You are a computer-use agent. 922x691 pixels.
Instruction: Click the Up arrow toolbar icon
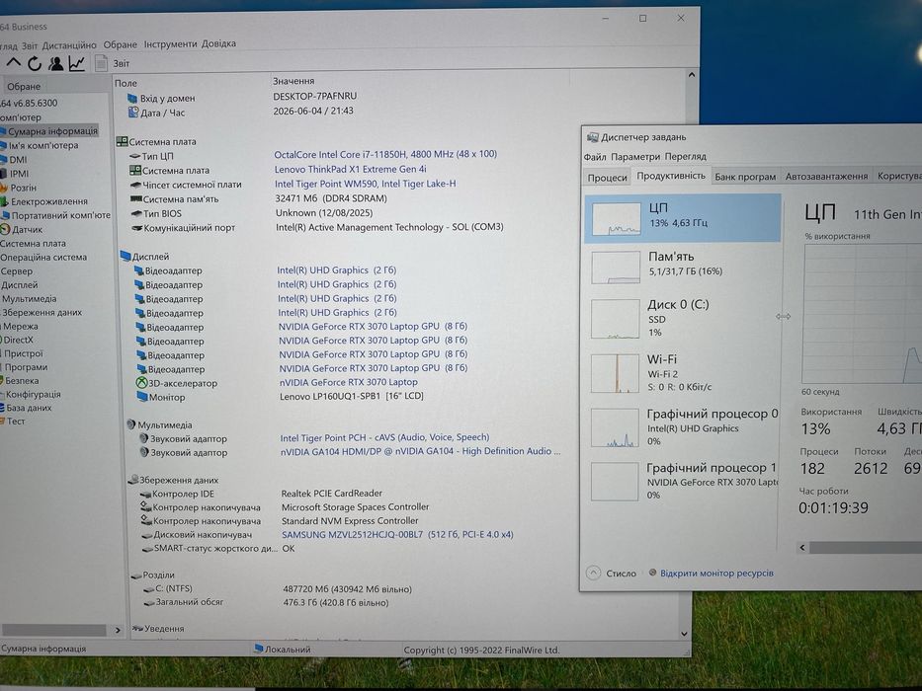(x=14, y=63)
